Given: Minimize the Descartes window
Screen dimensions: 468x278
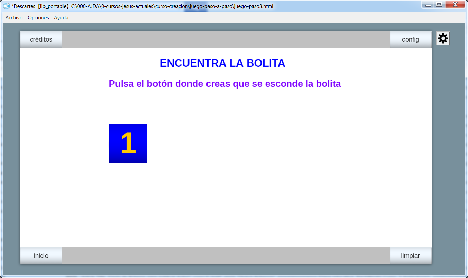Looking at the screenshot, I should point(428,5).
